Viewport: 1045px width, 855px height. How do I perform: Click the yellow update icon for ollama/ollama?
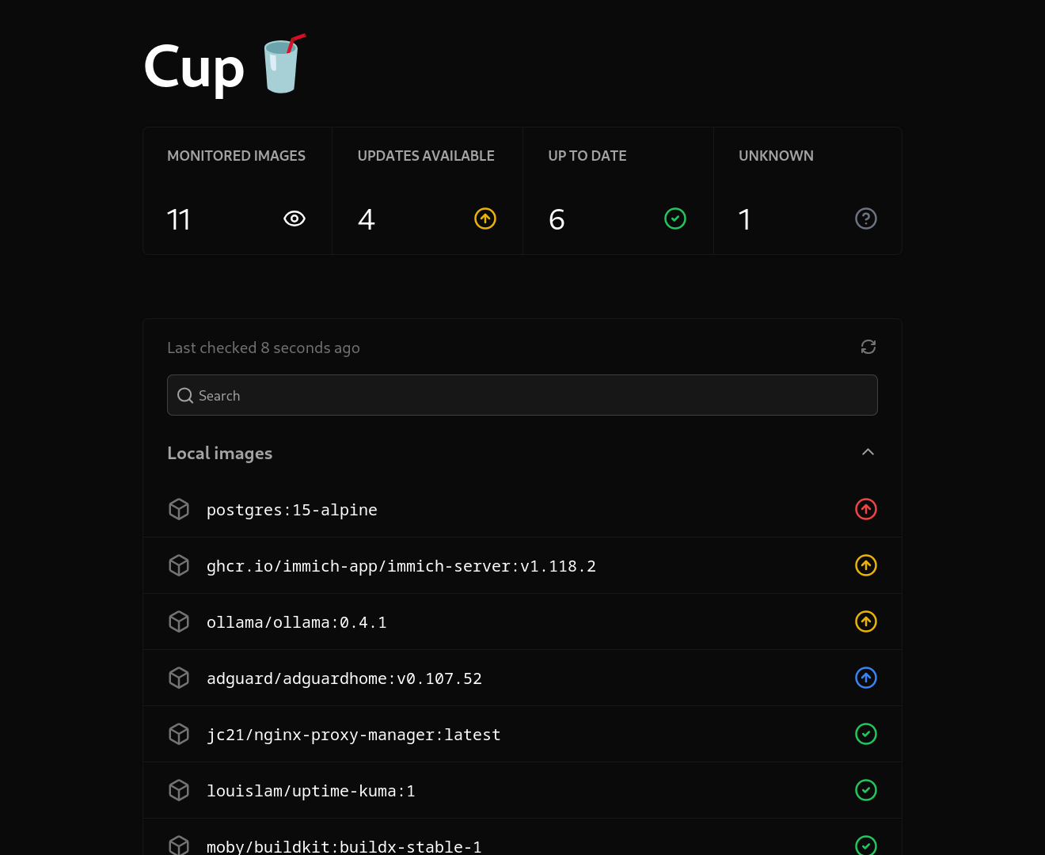866,621
